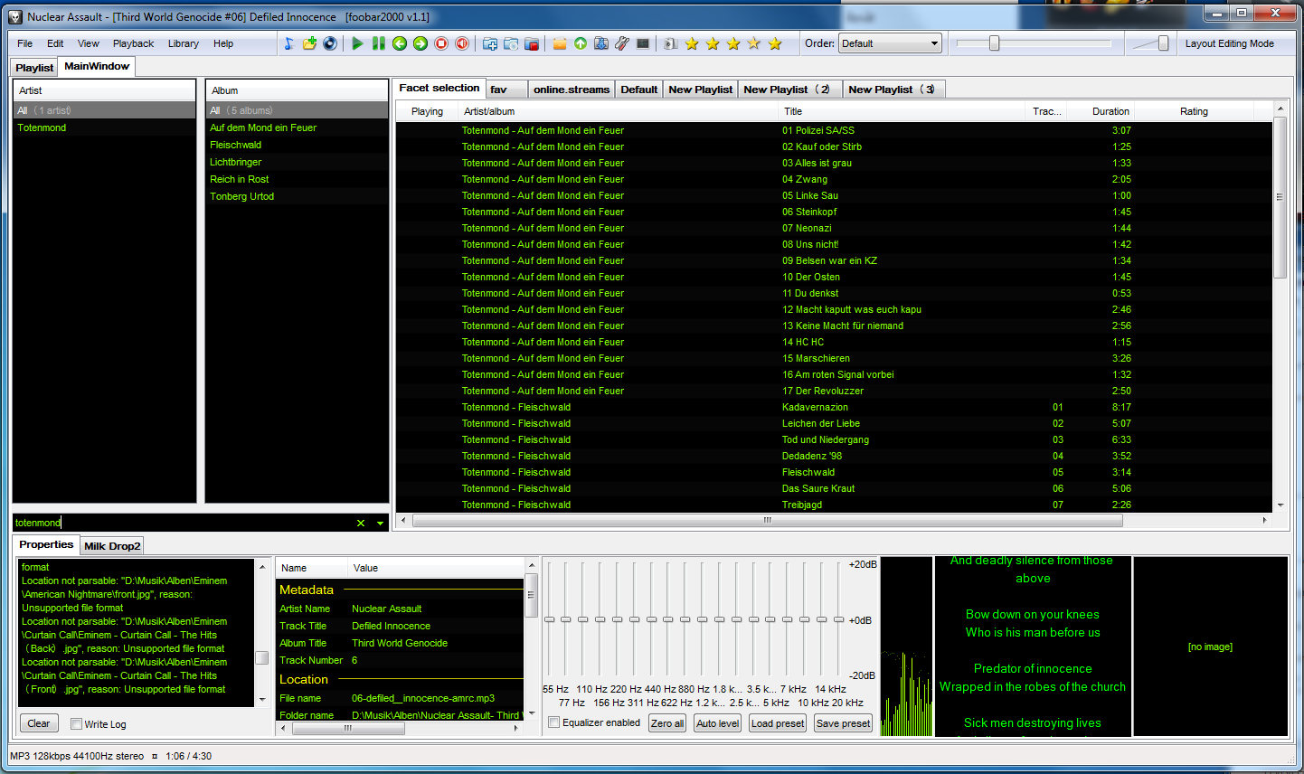Click the gray speaker device icon before stars

[x=670, y=43]
